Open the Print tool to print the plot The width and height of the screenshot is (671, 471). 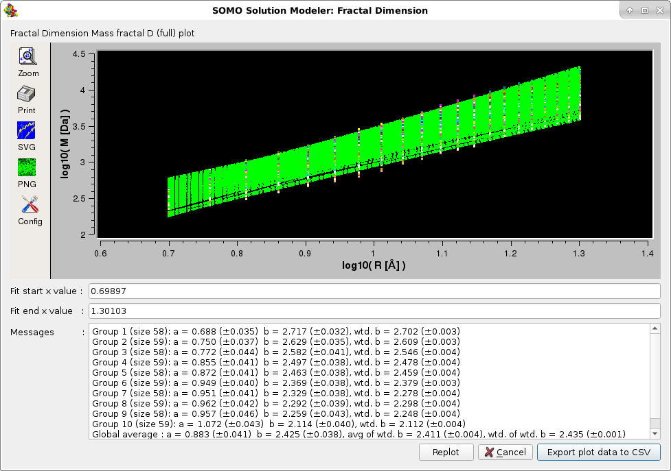[x=26, y=94]
